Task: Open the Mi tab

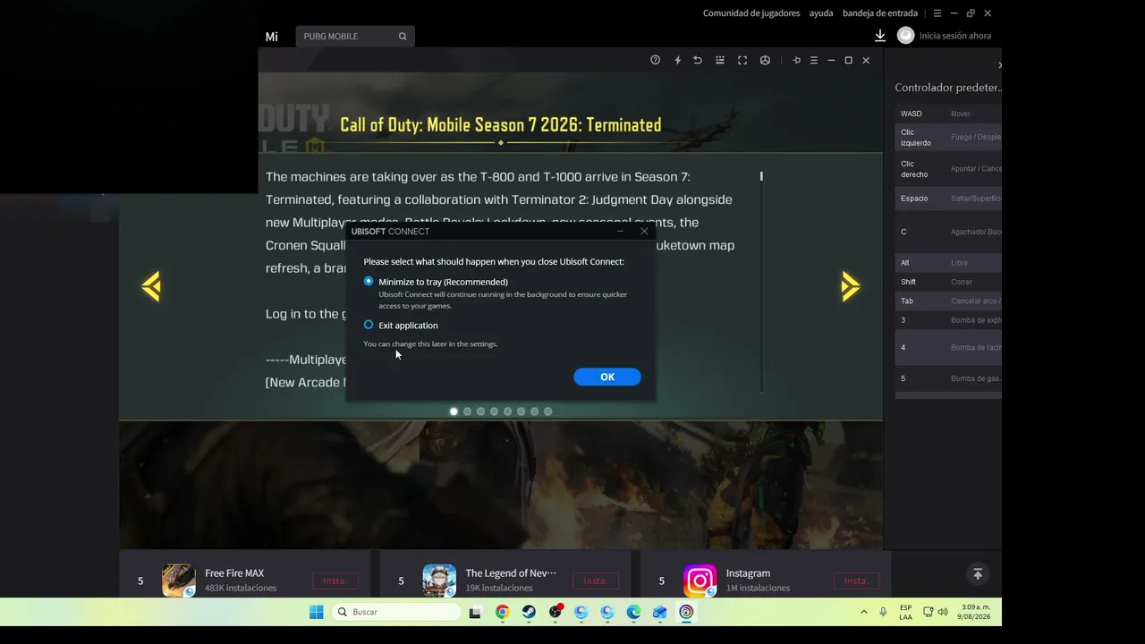Action: pyautogui.click(x=272, y=37)
